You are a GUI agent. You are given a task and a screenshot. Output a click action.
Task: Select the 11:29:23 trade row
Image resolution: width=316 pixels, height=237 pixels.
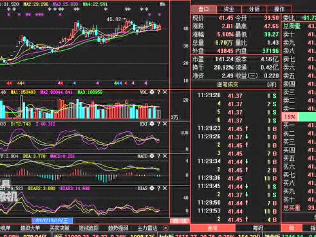tap(236, 128)
